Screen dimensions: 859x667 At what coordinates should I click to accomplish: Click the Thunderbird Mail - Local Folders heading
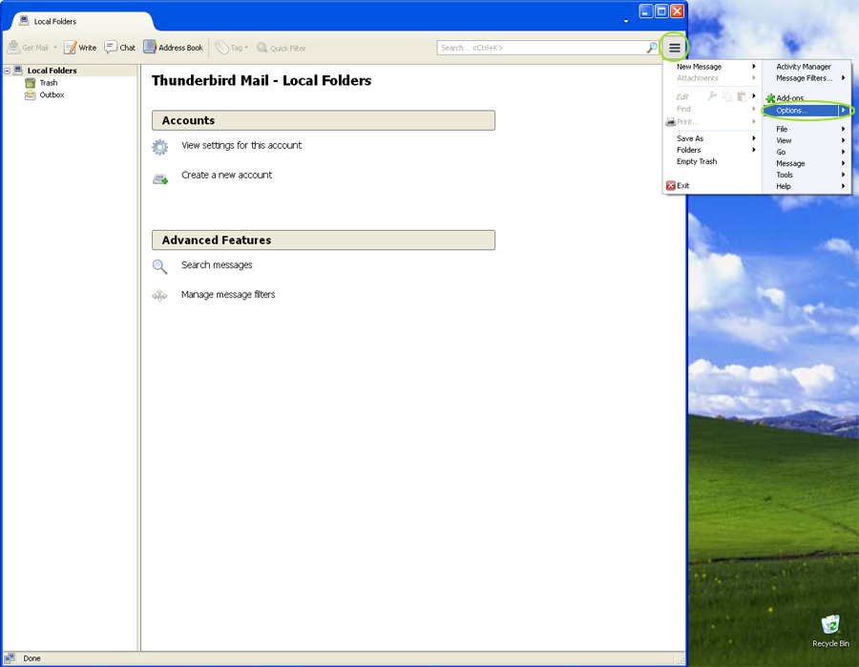[x=262, y=80]
